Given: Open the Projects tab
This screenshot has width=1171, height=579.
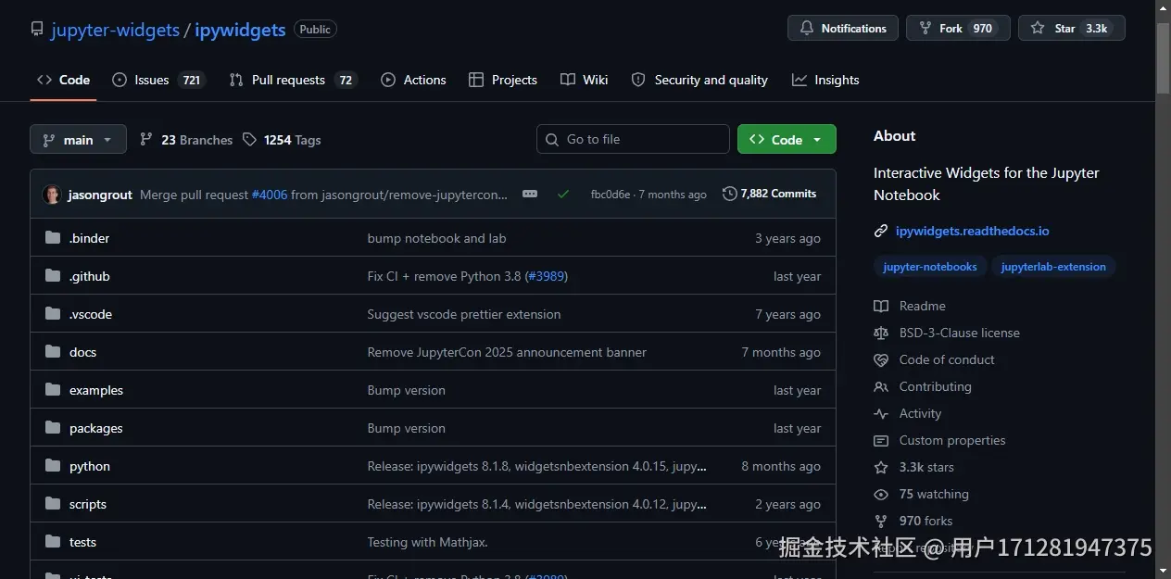Looking at the screenshot, I should coord(503,80).
